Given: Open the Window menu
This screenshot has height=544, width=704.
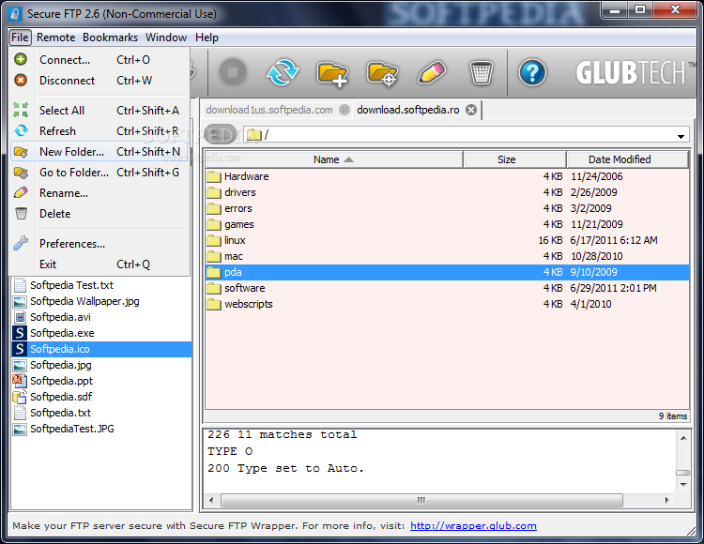Looking at the screenshot, I should 165,38.
